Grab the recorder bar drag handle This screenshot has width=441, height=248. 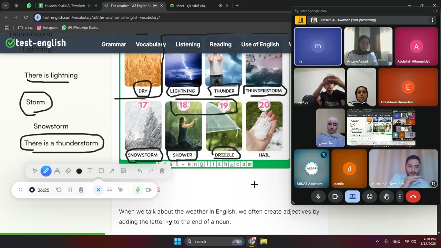point(21,190)
